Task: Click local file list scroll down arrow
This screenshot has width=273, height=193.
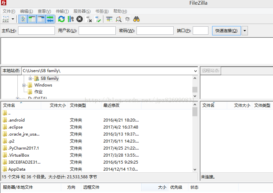Action: tap(195, 170)
